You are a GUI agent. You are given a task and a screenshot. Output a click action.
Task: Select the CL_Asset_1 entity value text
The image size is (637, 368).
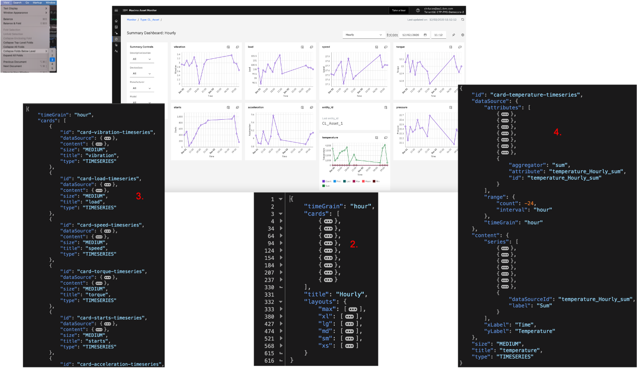(333, 123)
